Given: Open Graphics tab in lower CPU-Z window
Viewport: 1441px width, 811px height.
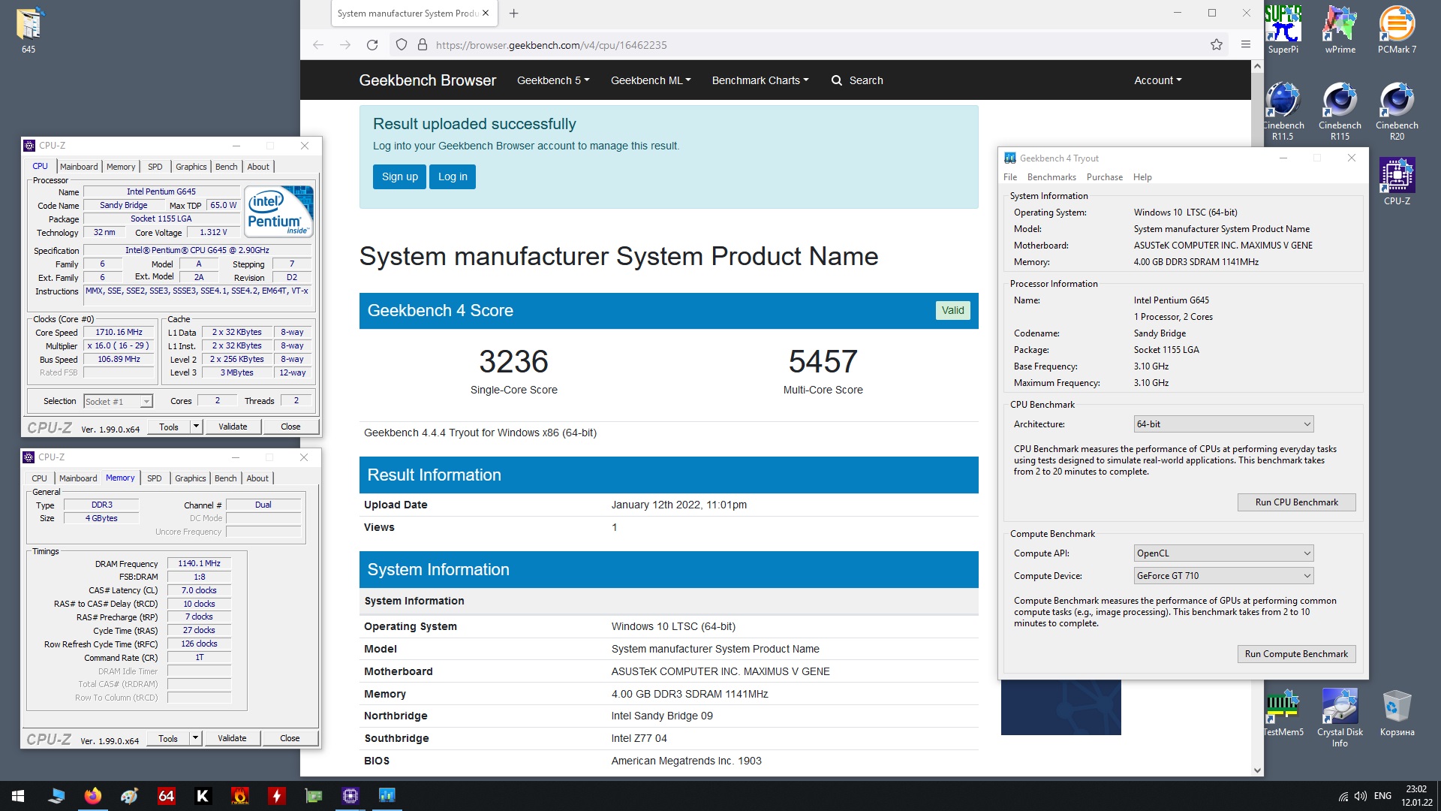Looking at the screenshot, I should click(190, 478).
